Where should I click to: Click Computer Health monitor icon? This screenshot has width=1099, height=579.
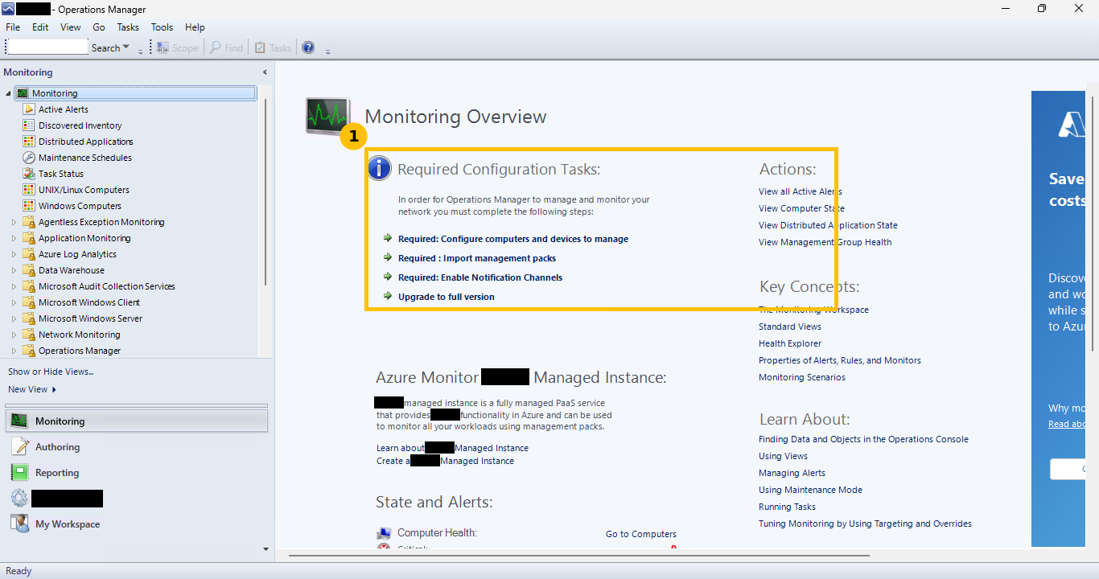384,533
